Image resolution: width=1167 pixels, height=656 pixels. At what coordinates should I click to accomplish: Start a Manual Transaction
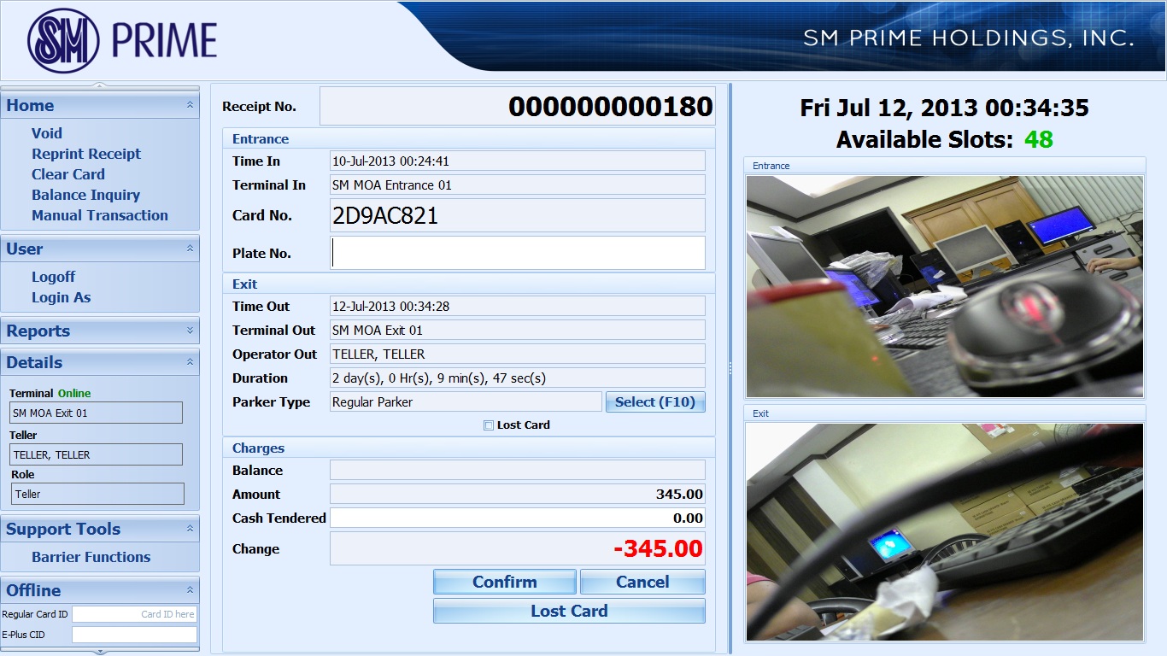[100, 215]
